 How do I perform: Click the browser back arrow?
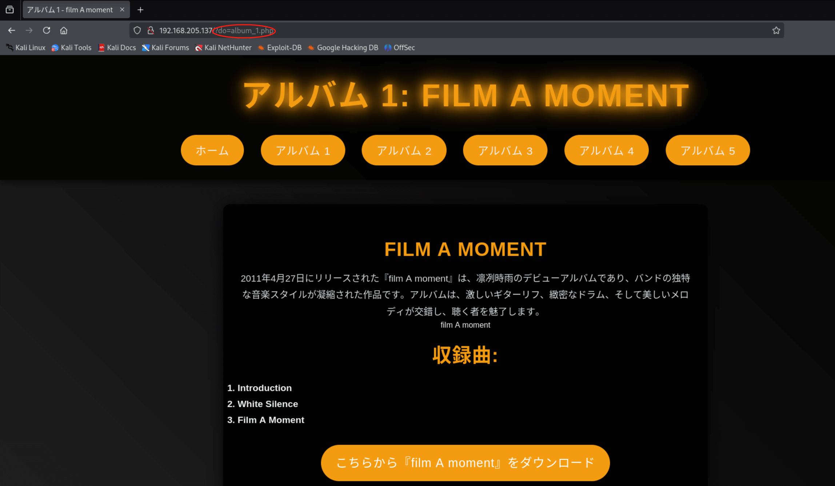[12, 31]
